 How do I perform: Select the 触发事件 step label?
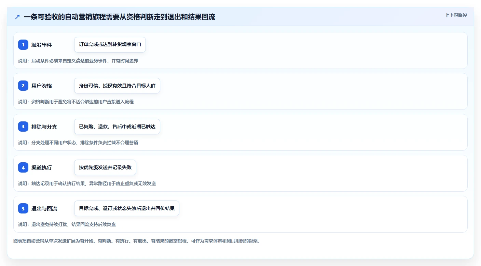(42, 45)
